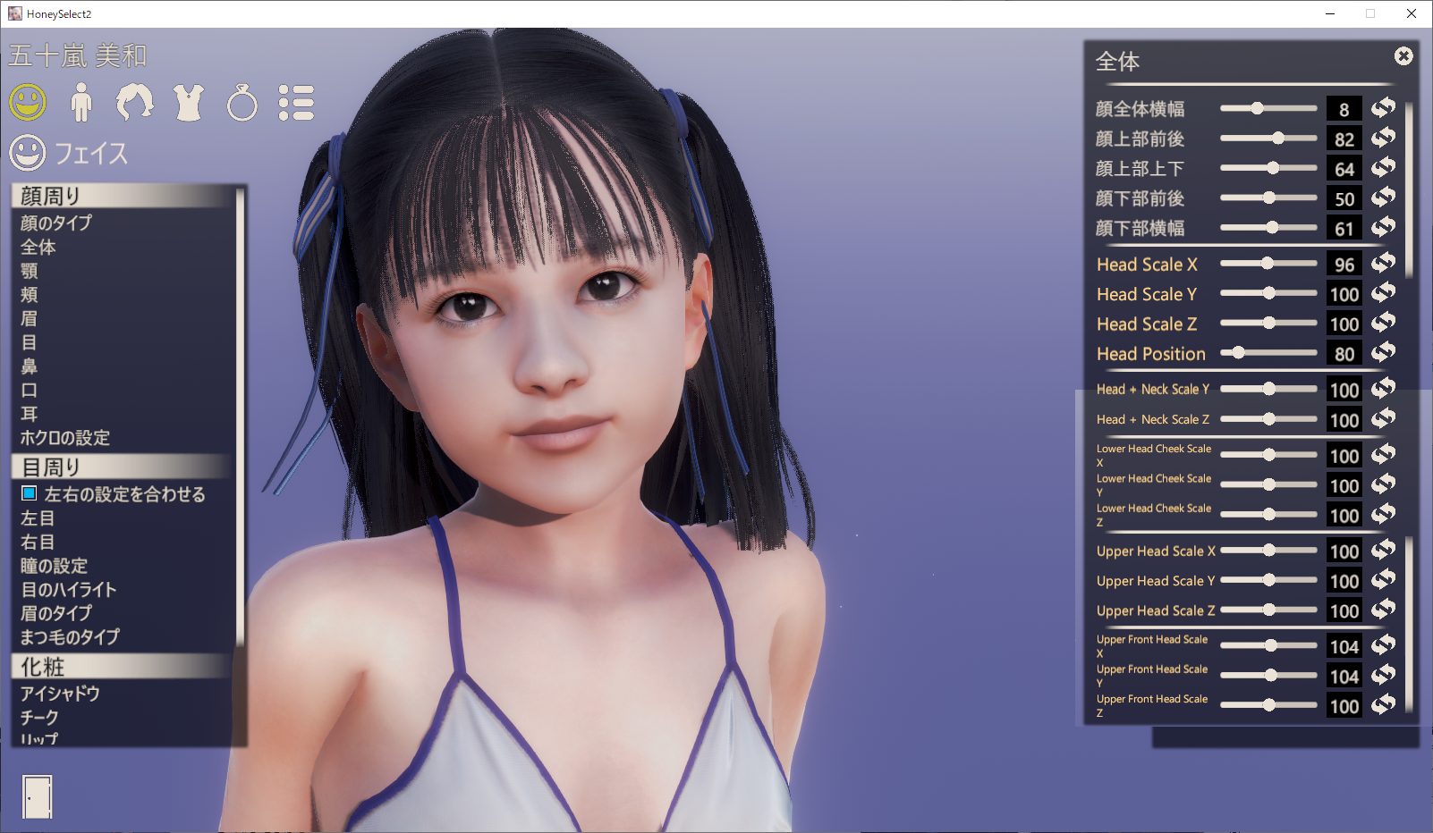Open ホクロの設定 mole settings

65,438
